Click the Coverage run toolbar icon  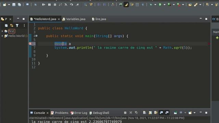(169, 5)
